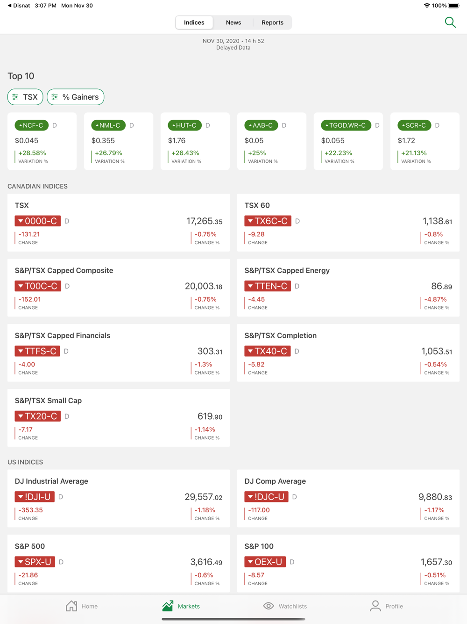Click the S&P 500 title

[x=30, y=546]
